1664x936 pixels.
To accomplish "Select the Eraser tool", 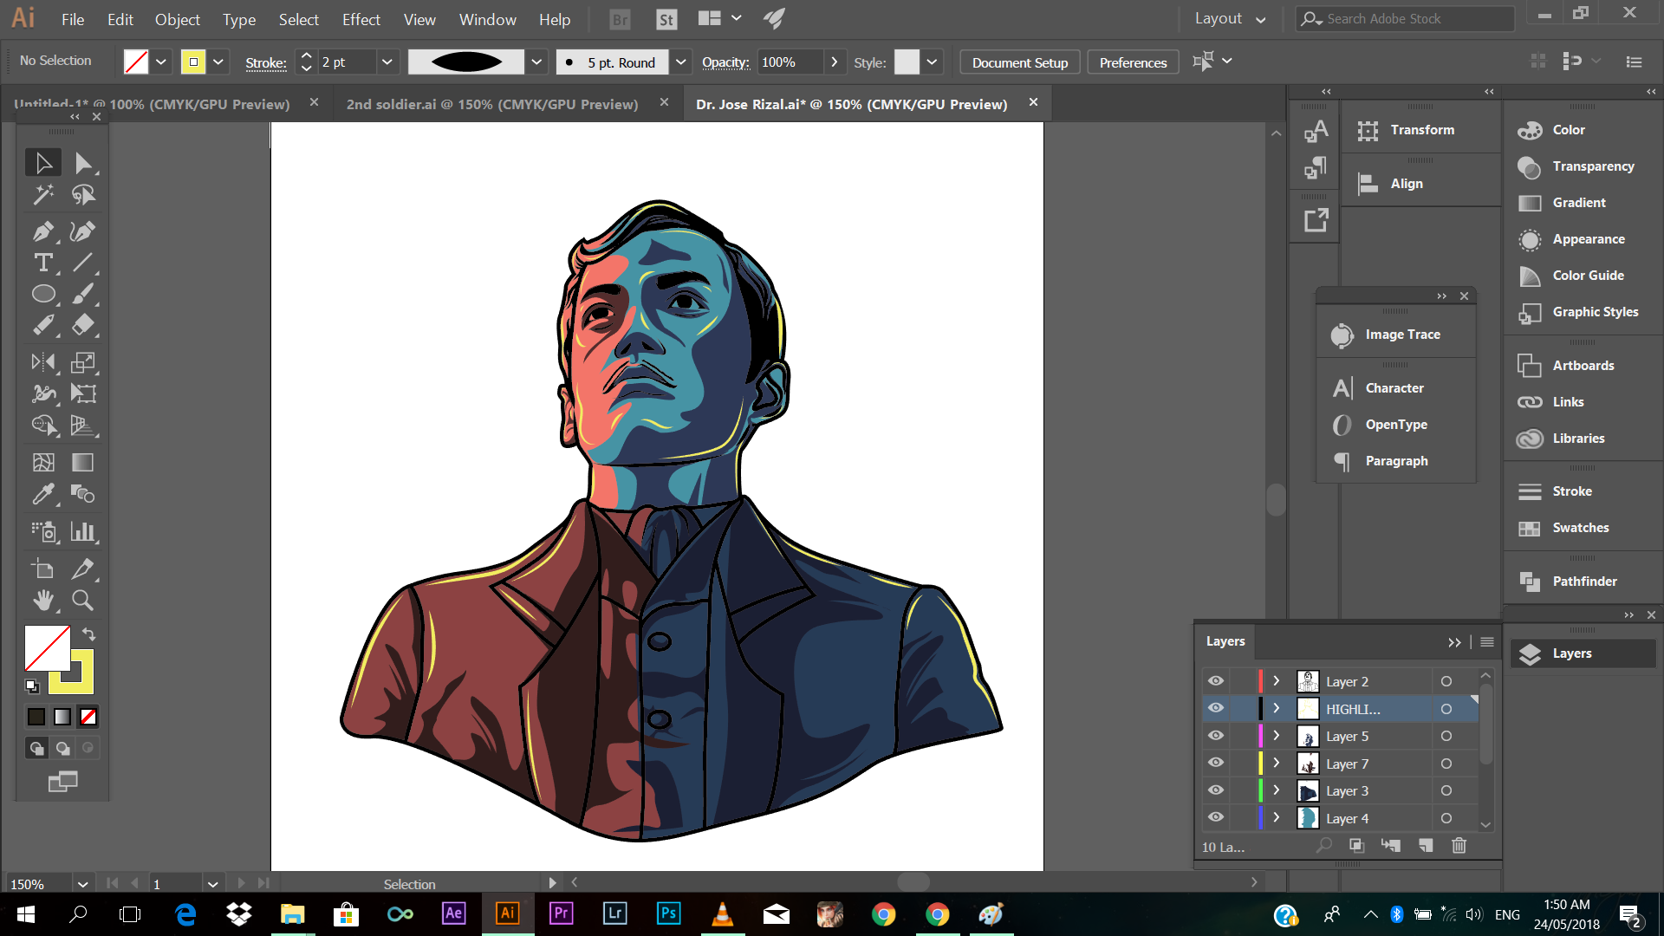I will point(83,325).
